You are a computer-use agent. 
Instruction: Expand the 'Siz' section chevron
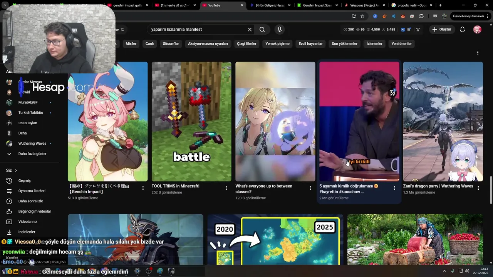[x=16, y=170]
